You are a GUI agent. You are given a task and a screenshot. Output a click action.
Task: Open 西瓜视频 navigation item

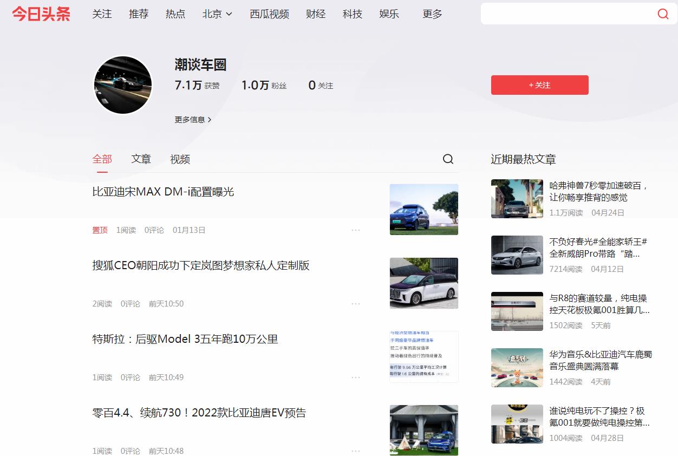269,14
